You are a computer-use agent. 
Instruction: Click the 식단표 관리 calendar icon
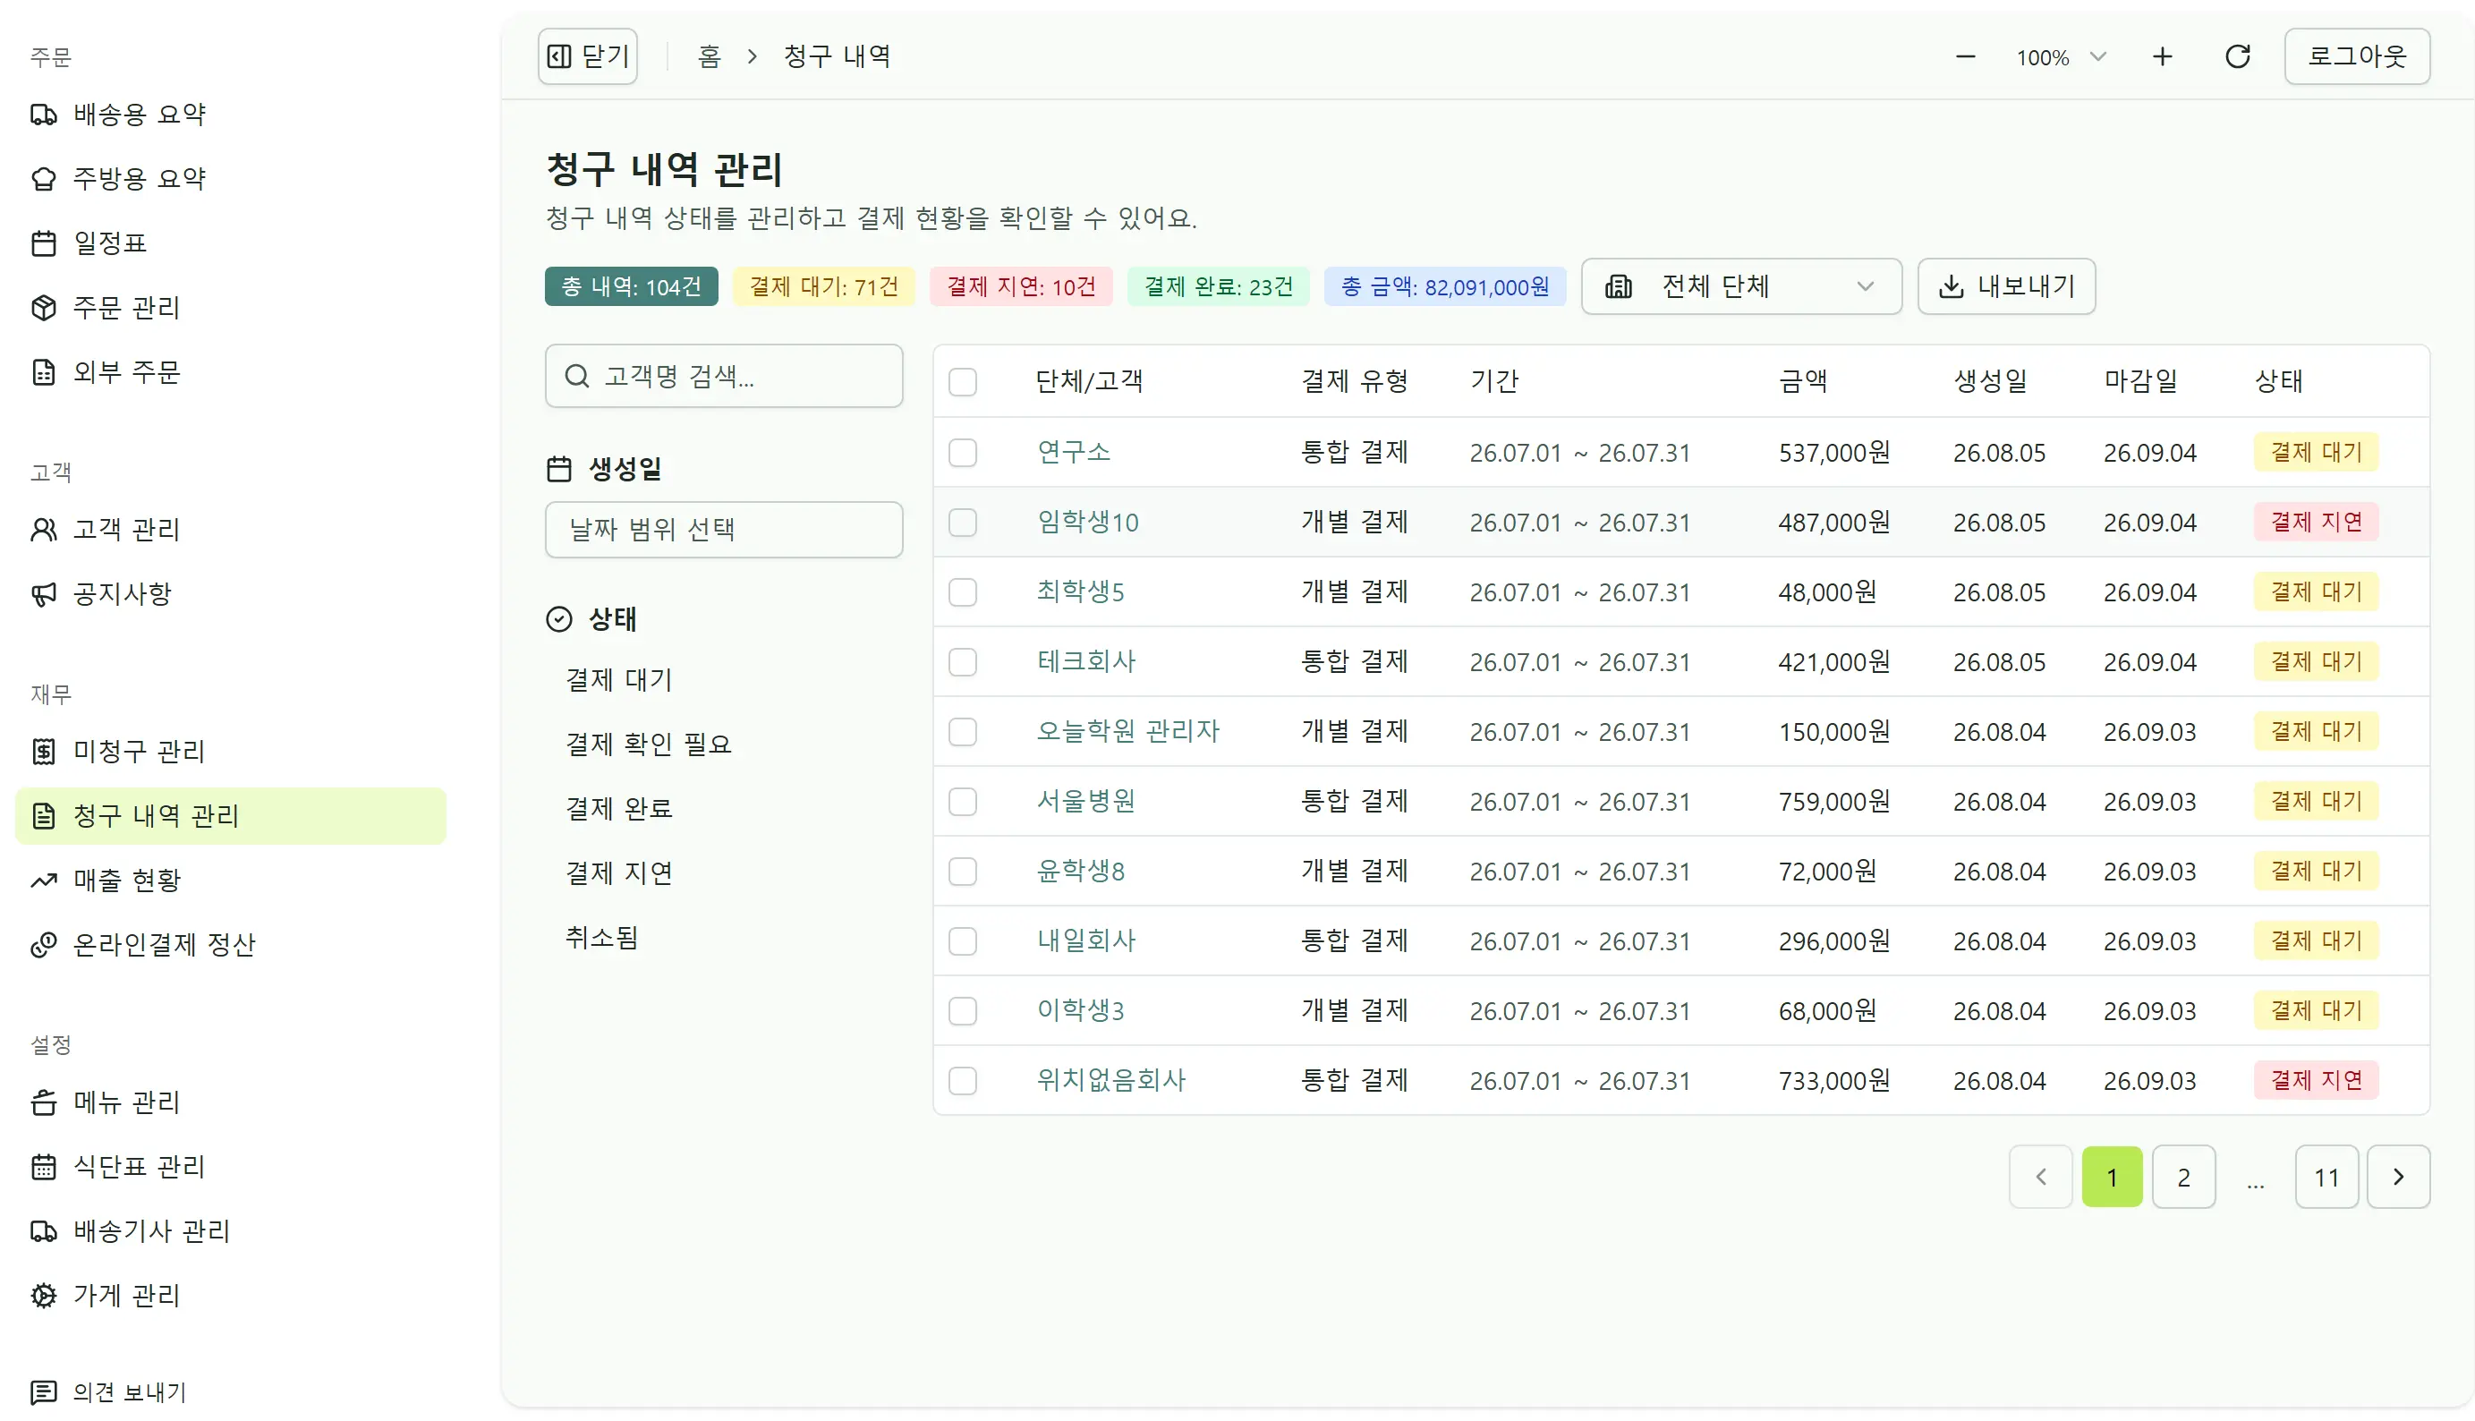pyautogui.click(x=43, y=1166)
